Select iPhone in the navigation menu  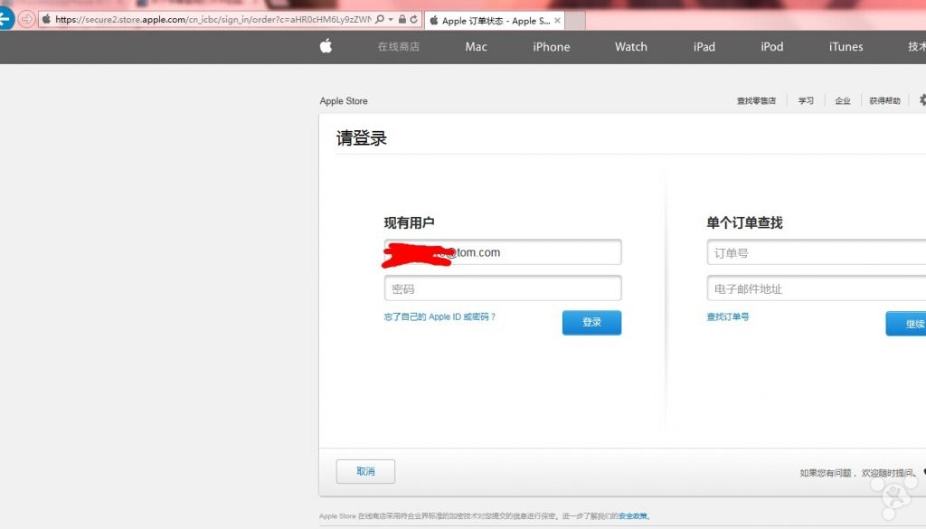pyautogui.click(x=550, y=46)
